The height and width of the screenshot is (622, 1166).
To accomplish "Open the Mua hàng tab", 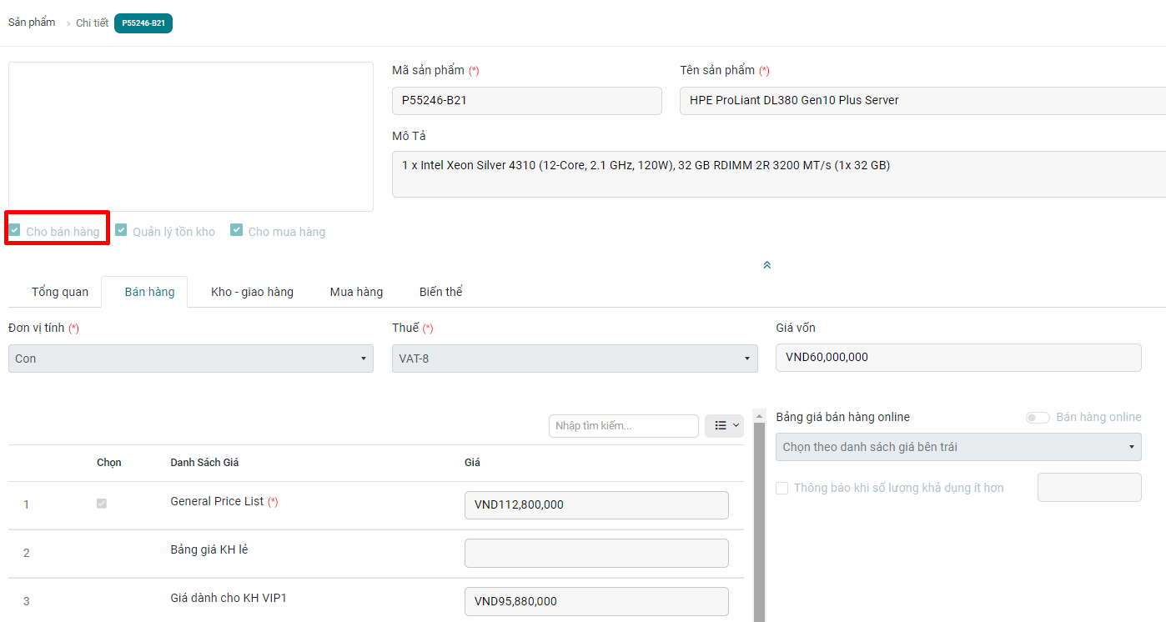I will click(x=356, y=292).
